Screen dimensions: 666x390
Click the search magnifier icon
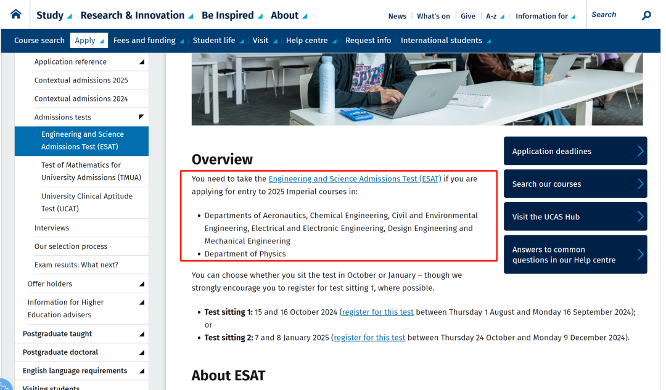646,15
